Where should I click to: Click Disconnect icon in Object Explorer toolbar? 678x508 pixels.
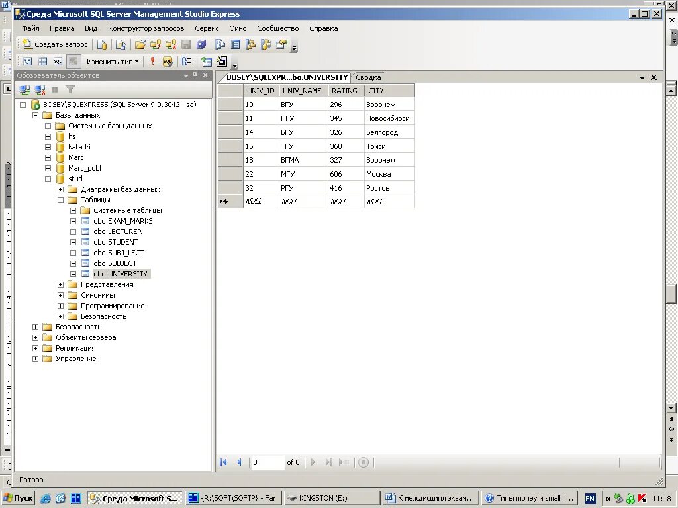[40, 89]
